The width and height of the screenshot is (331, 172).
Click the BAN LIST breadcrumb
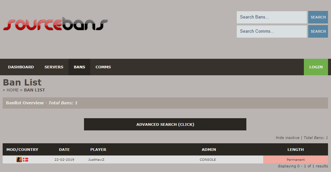34,90
